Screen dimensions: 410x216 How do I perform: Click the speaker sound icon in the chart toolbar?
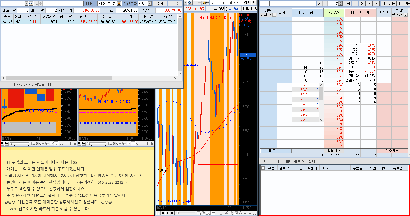coord(204,3)
